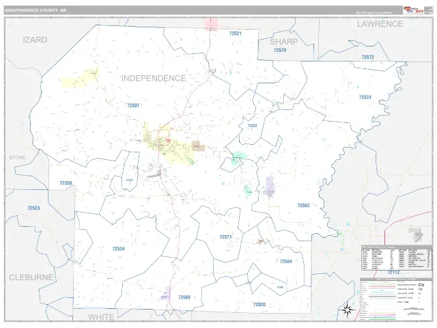Select the ZIP code label 72521
The width and height of the screenshot is (437, 328).
coord(235,33)
